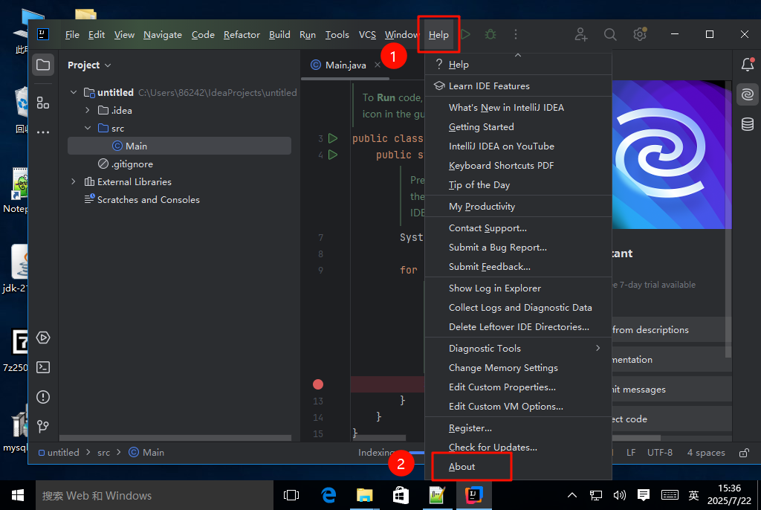This screenshot has height=510, width=761.
Task: Open the Code With Me icon
Action: pos(581,34)
